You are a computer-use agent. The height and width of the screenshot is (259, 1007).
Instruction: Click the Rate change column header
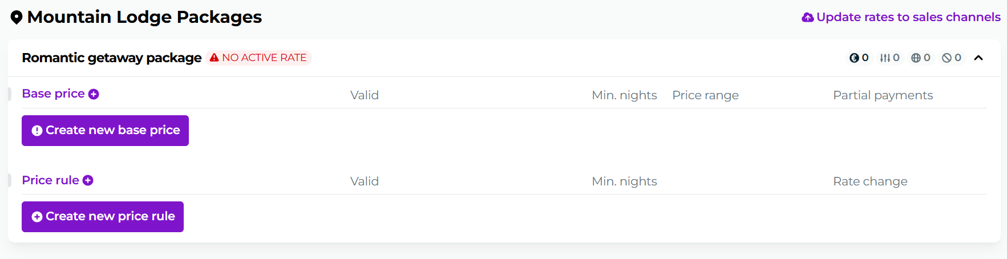click(x=870, y=181)
